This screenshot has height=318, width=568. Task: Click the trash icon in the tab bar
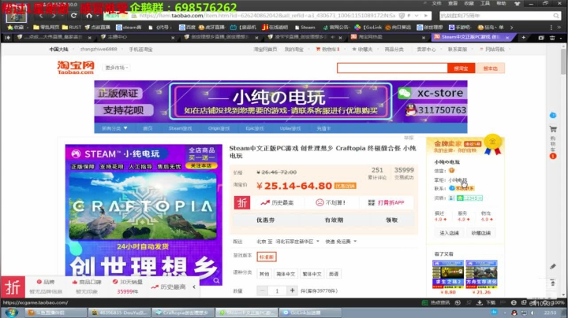(x=552, y=38)
